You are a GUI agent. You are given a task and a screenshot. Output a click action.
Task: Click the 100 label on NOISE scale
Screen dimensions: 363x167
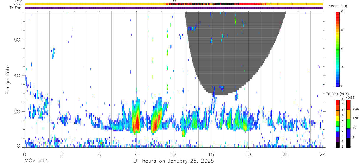pos(354,128)
